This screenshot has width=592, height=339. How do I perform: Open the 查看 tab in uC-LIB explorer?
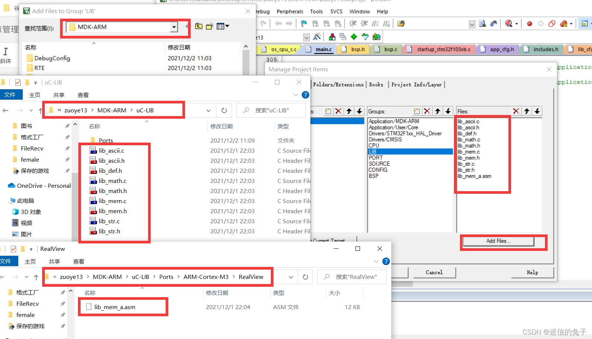[83, 95]
